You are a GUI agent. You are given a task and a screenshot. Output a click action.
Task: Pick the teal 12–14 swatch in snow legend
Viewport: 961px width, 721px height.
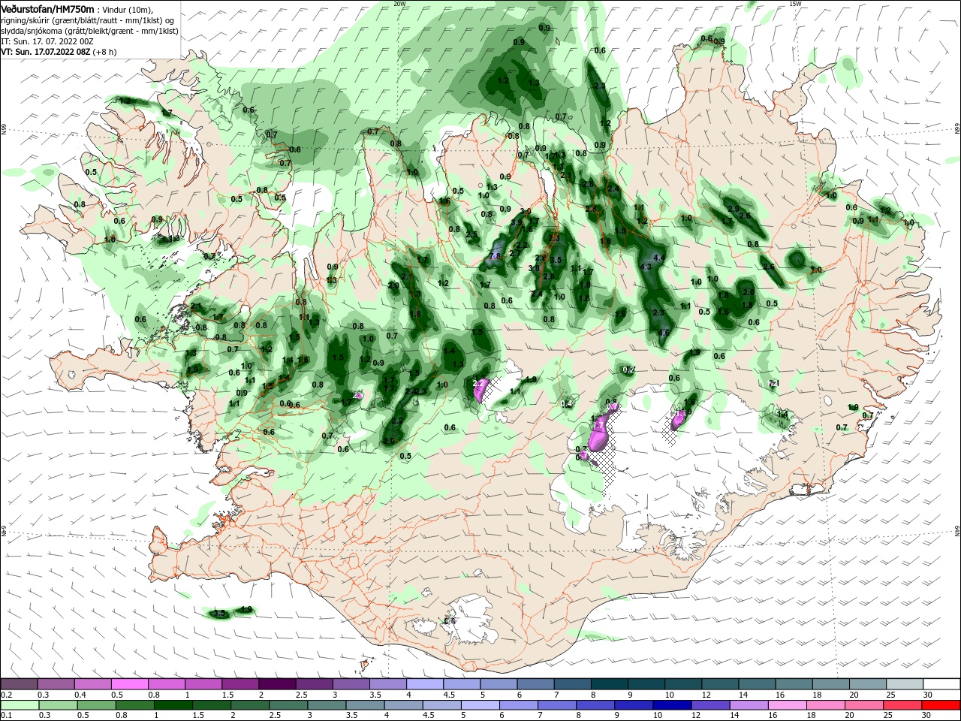click(x=720, y=684)
